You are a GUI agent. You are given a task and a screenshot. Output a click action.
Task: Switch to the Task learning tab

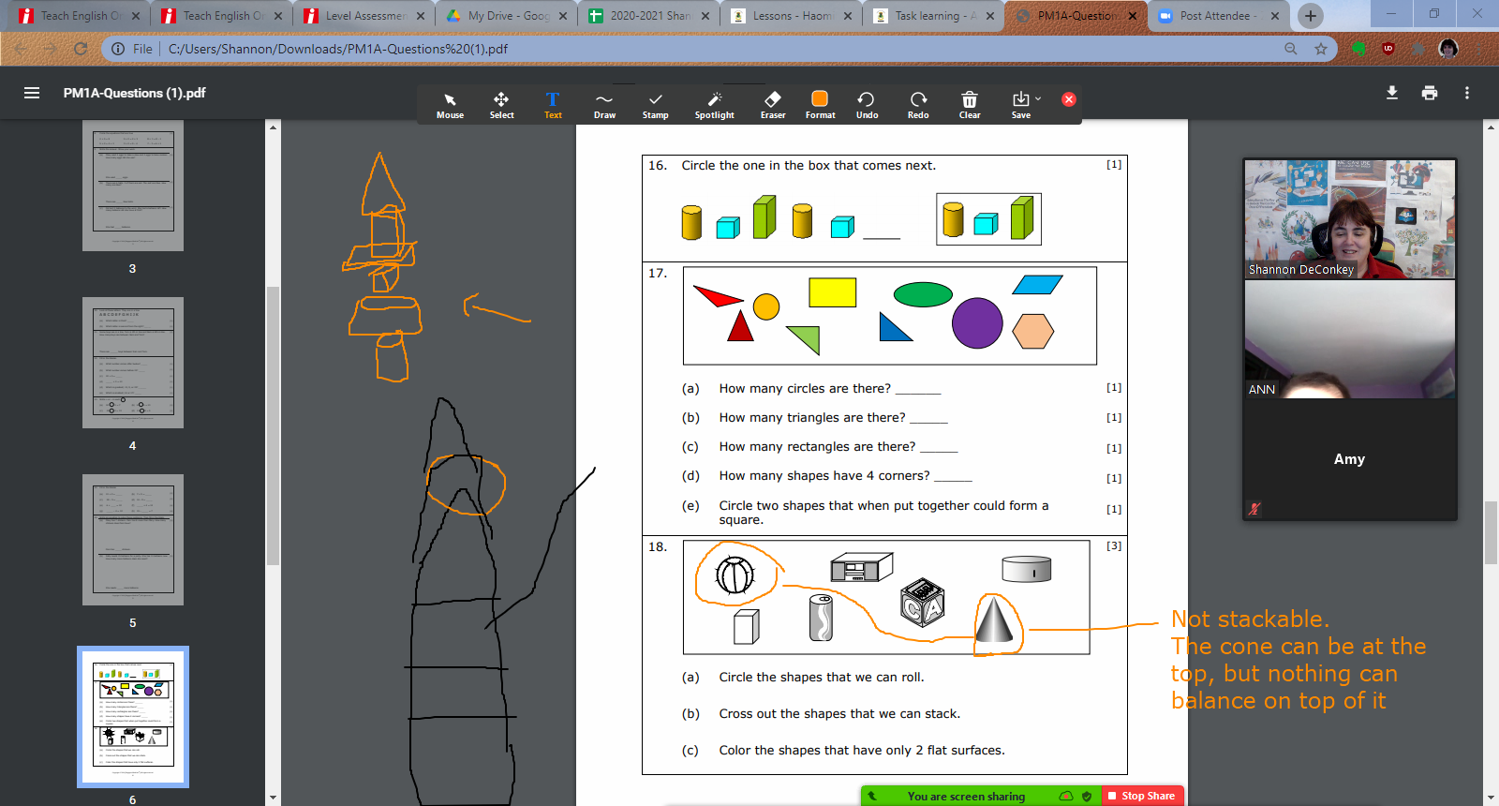(933, 16)
